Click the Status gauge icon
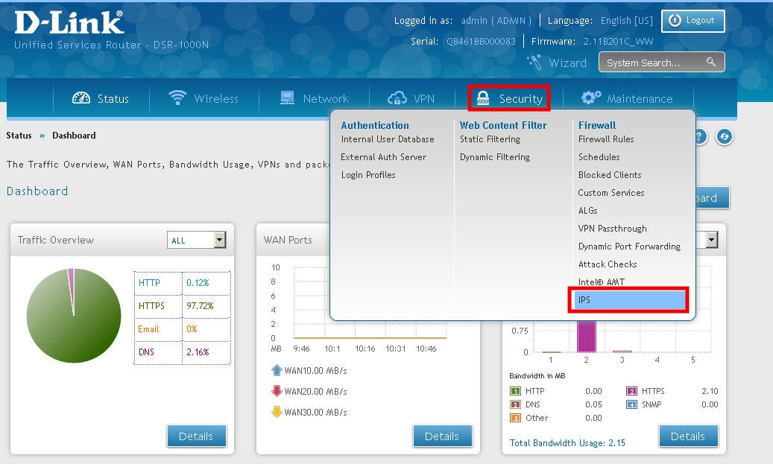The width and height of the screenshot is (773, 464). coord(81,98)
